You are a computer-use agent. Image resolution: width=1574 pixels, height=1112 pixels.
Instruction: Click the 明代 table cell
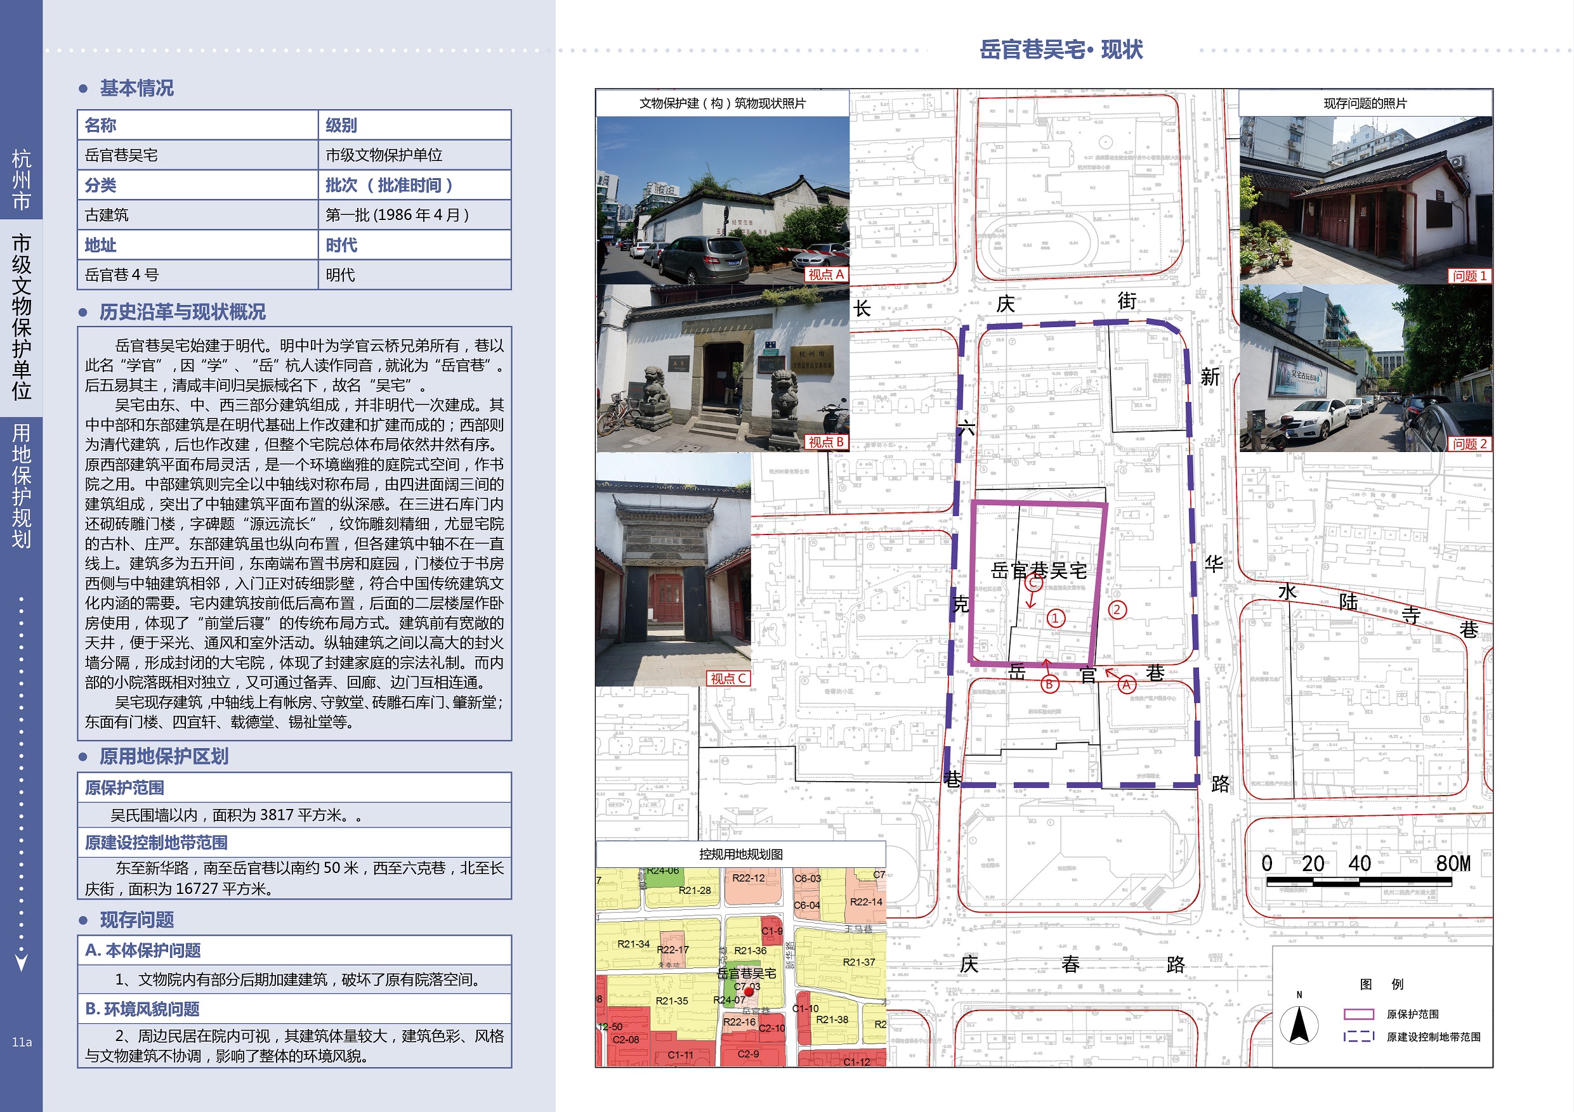point(415,275)
